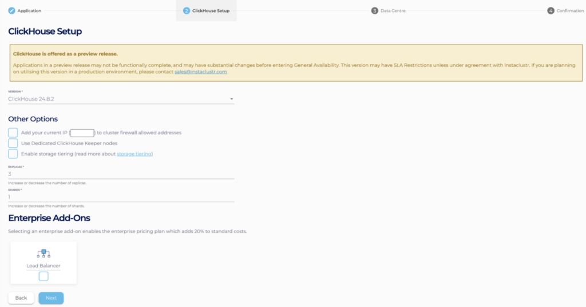Select the ClickHouse Setup step tab
This screenshot has height=307, width=586.
point(211,11)
